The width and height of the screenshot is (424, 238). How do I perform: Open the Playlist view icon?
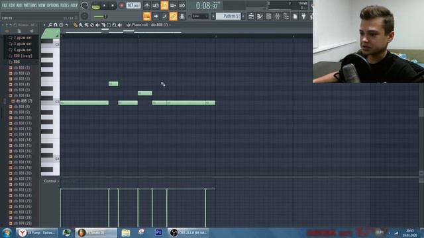click(x=251, y=17)
